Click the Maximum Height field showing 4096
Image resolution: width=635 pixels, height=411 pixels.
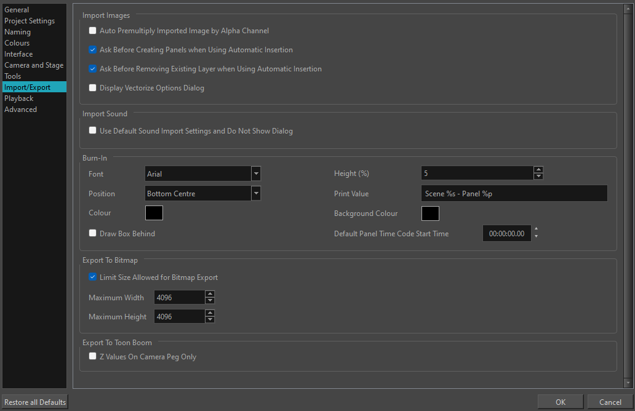(180, 317)
